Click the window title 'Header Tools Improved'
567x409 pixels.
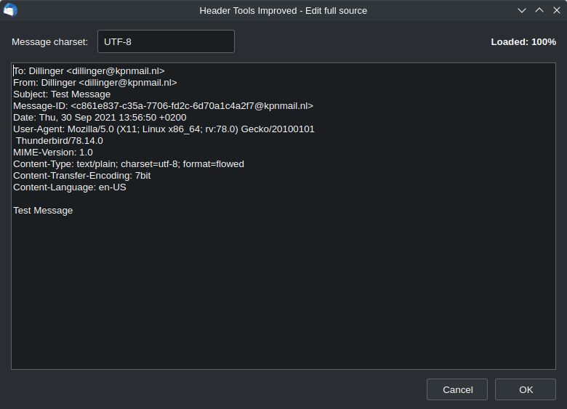pos(283,11)
